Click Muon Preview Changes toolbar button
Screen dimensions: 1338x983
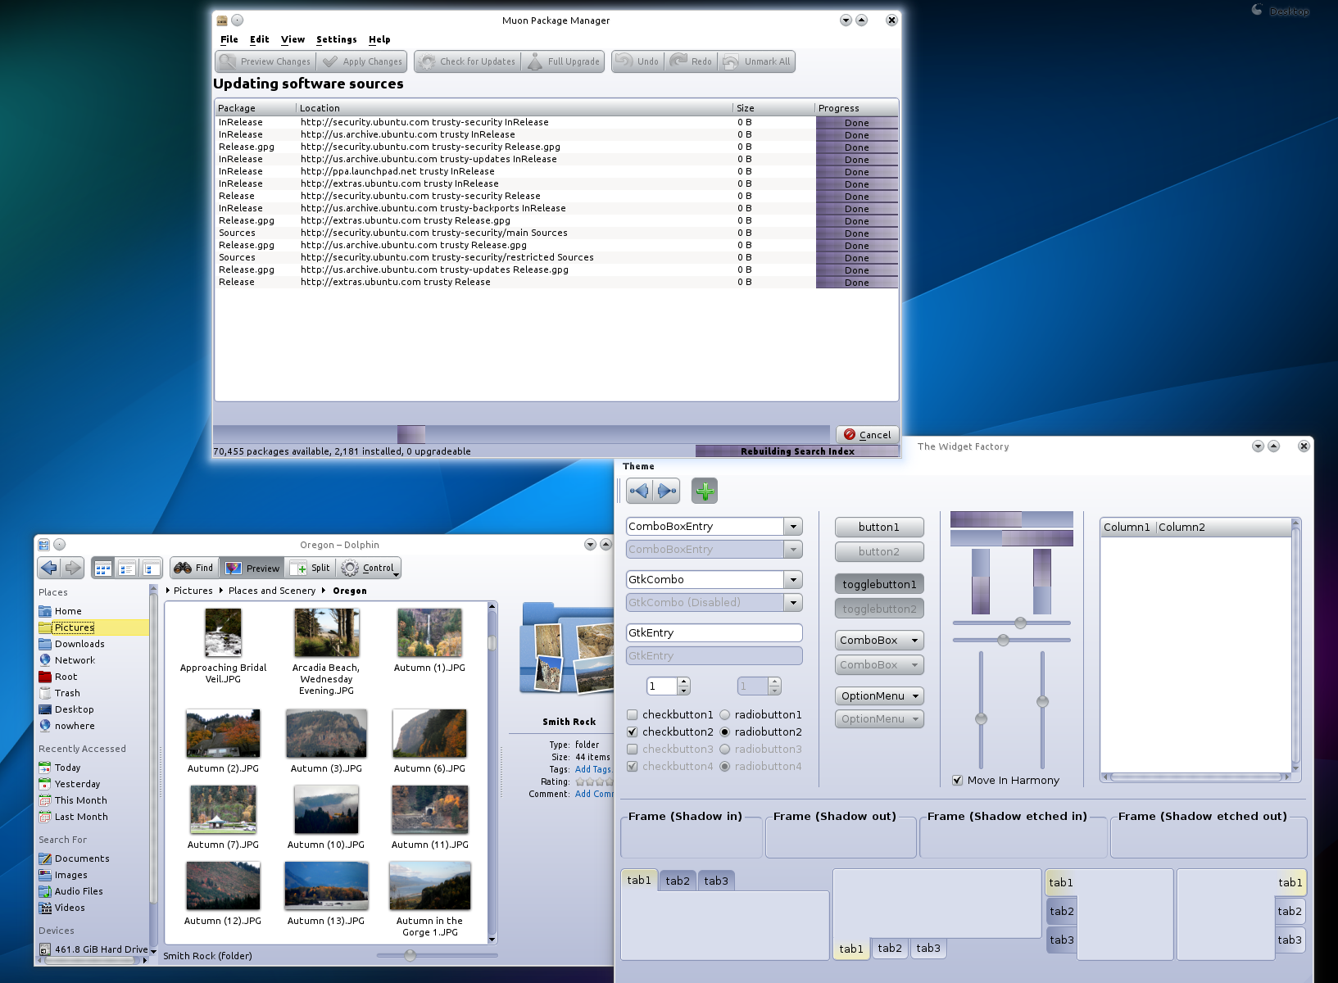(265, 61)
